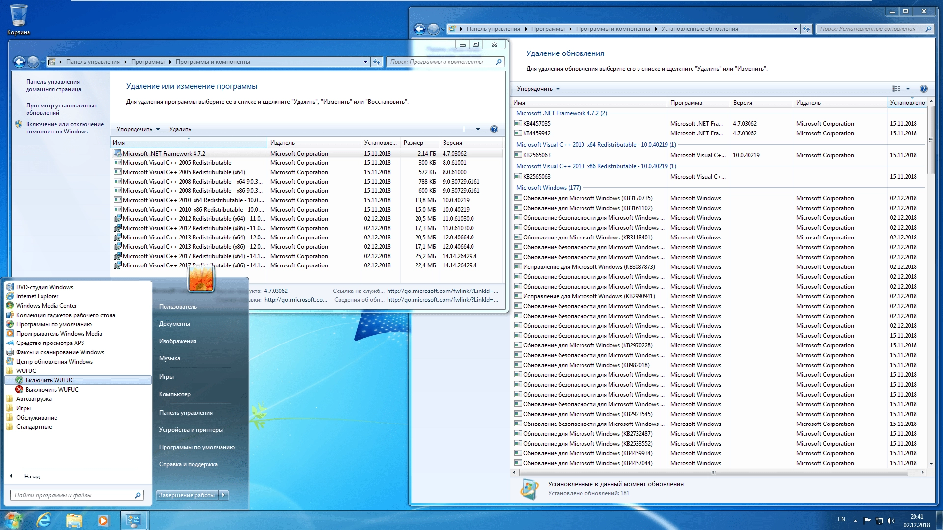Viewport: 943px width, 530px height.
Task: Click the EN language indicator
Action: [841, 519]
